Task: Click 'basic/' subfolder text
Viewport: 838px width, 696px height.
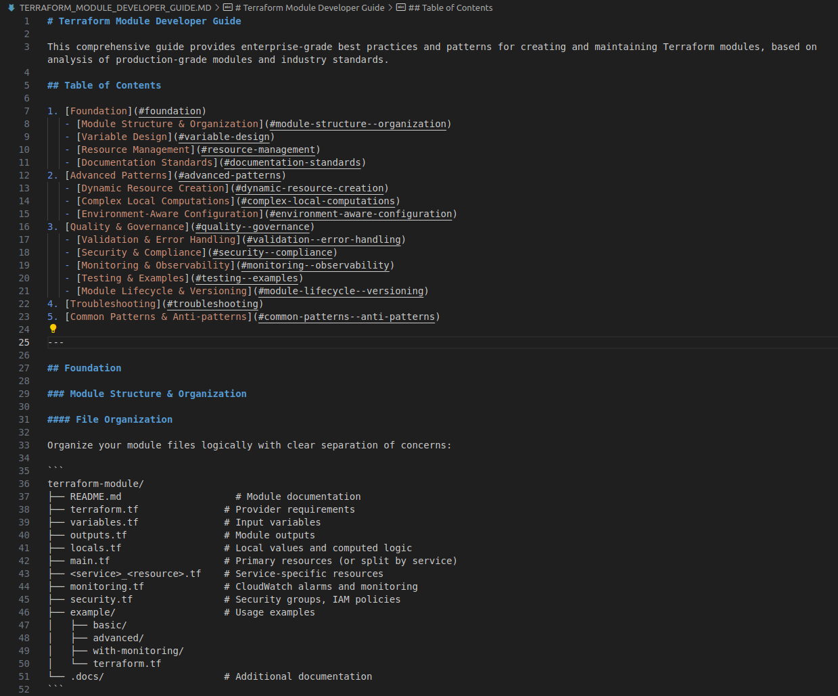Action: coord(110,625)
